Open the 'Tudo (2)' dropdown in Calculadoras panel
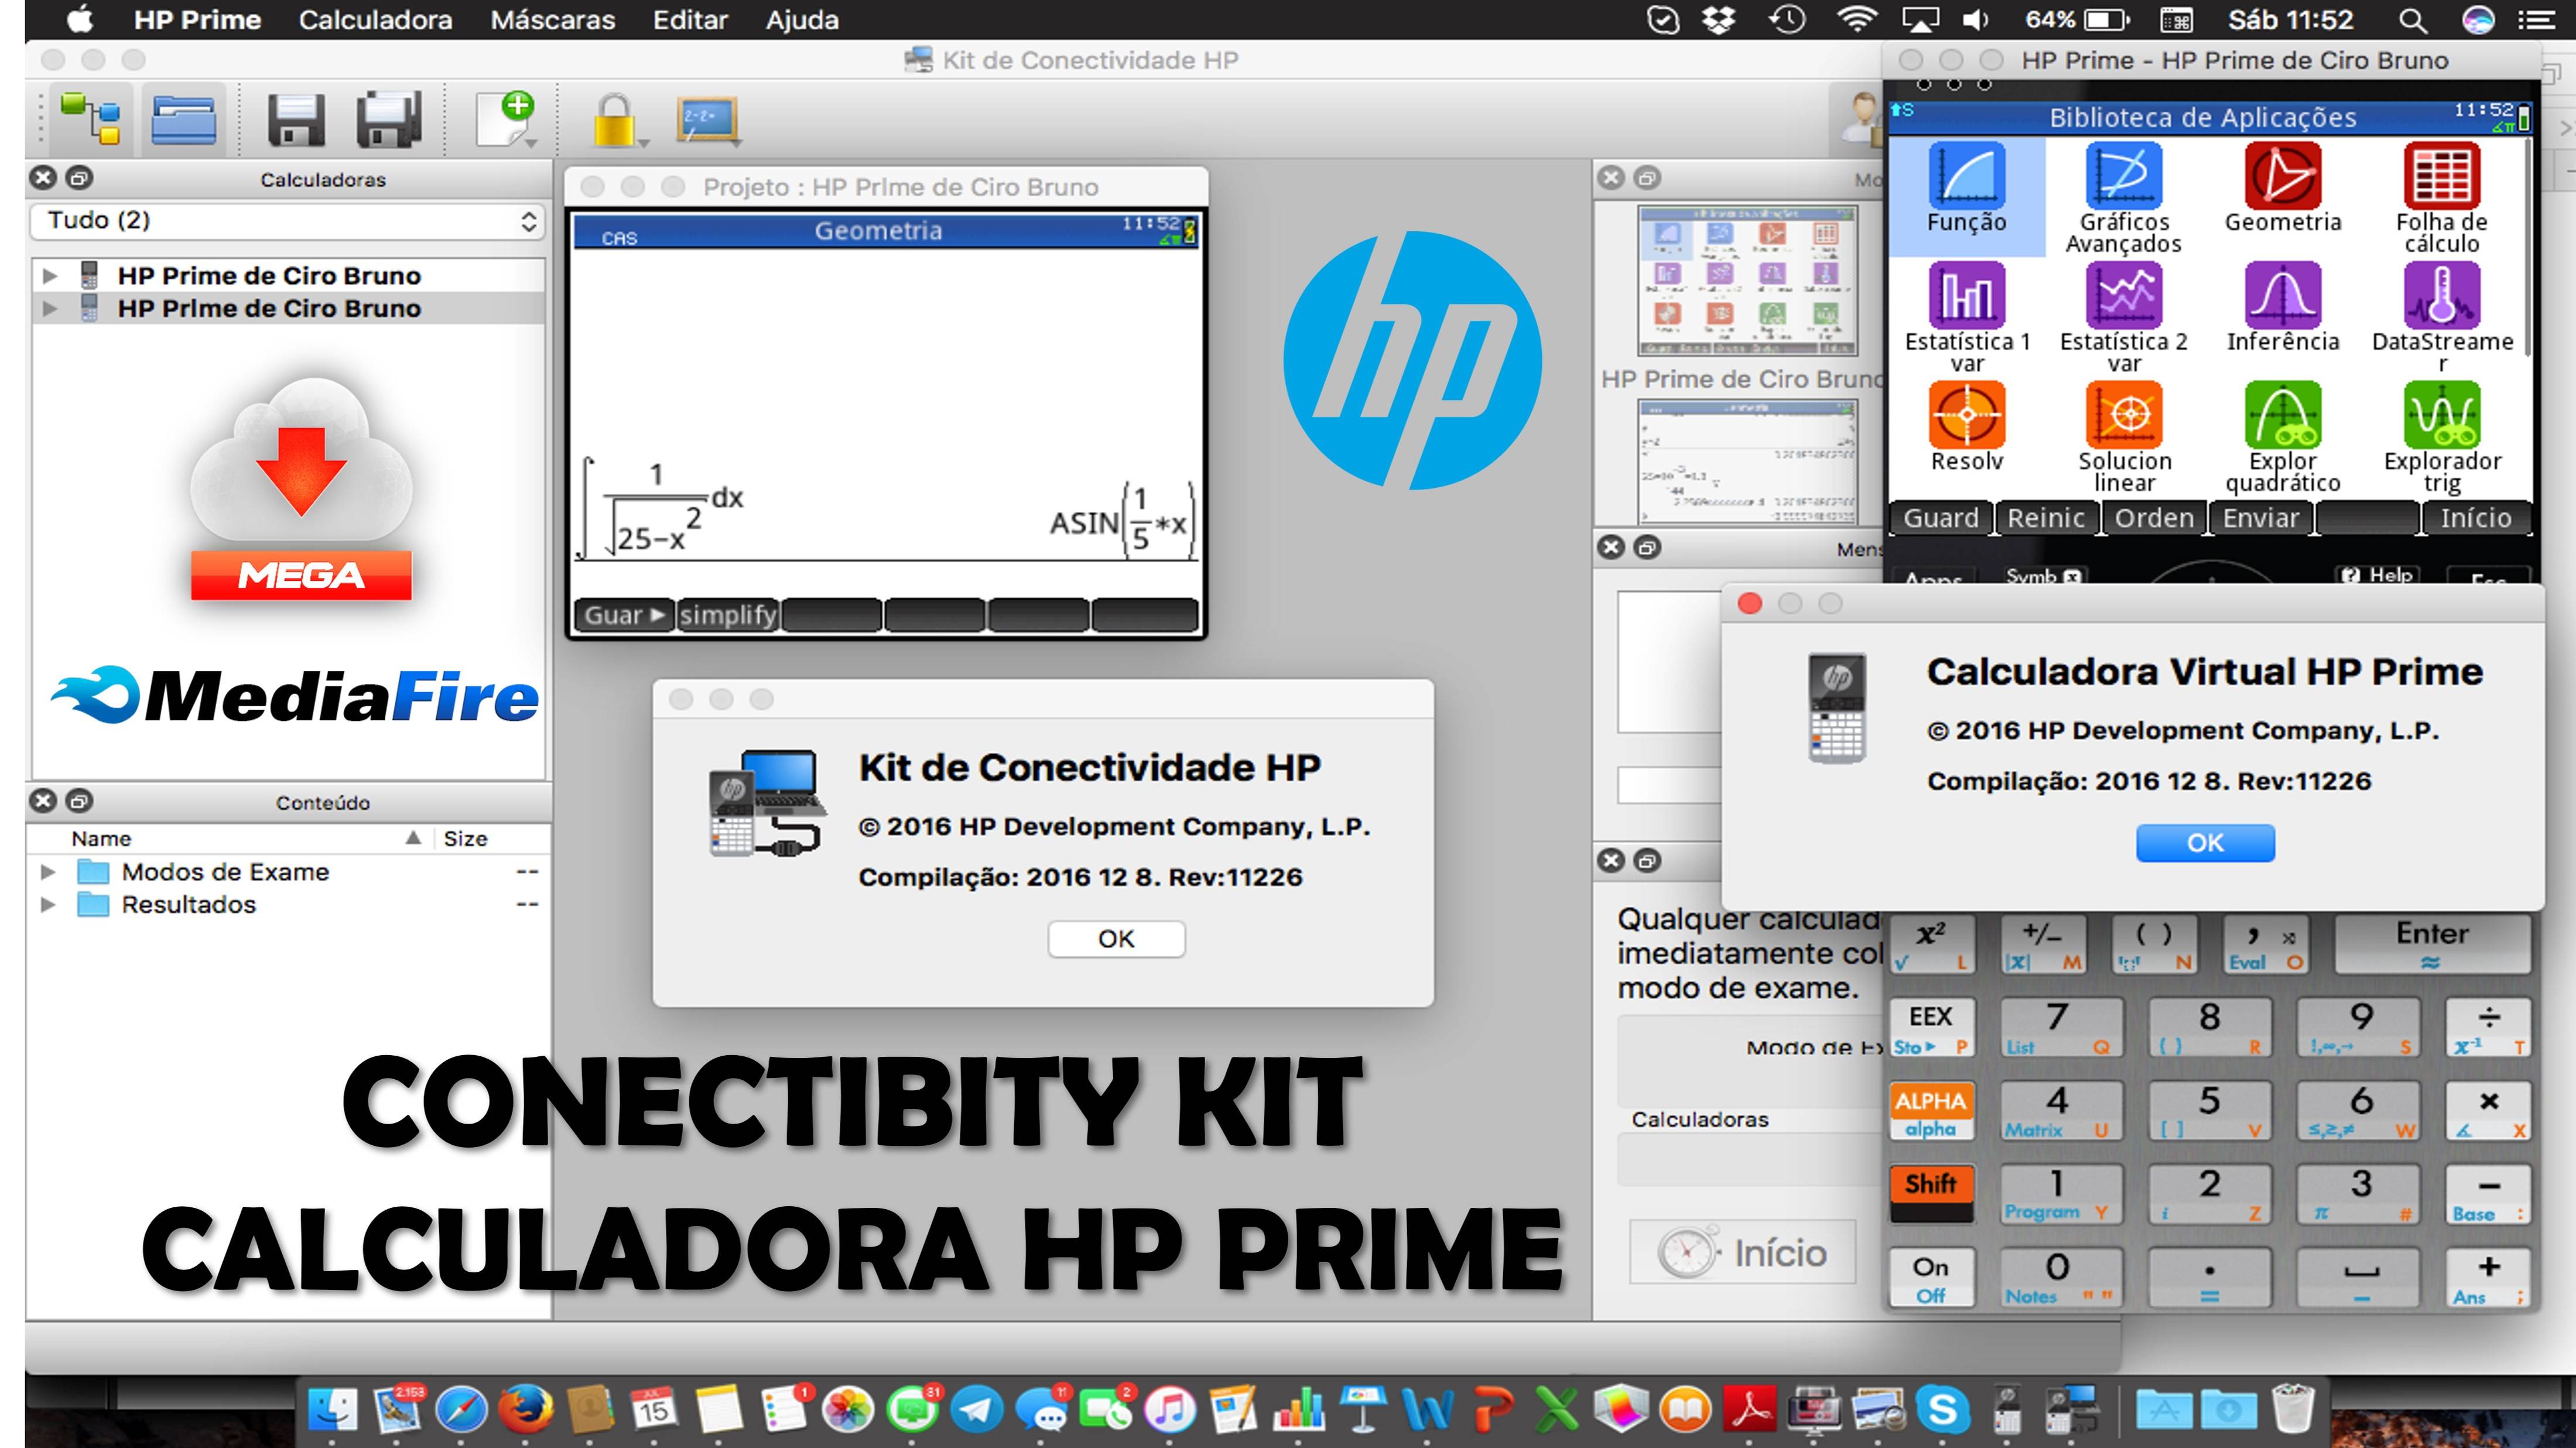This screenshot has width=2576, height=1448. click(287, 220)
